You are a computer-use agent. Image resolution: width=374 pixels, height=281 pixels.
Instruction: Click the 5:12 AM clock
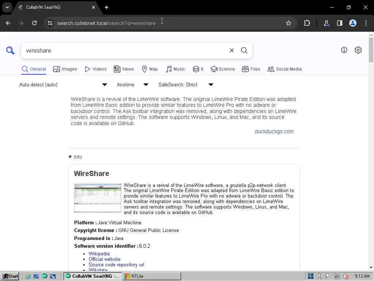click(x=362, y=276)
